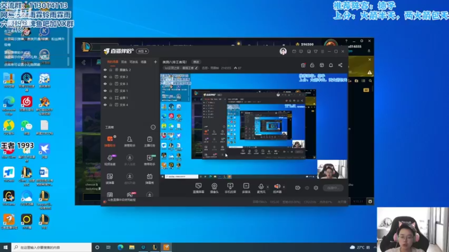
Task: Open File Explorer from taskbar
Action: click(x=132, y=247)
